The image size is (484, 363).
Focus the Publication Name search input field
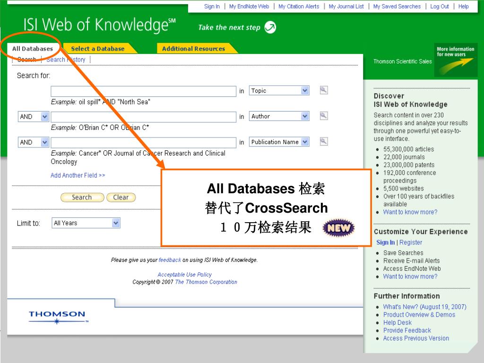pos(144,143)
